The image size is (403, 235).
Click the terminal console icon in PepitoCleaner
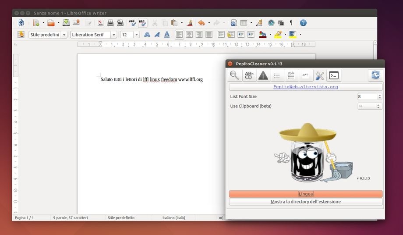tap(334, 75)
